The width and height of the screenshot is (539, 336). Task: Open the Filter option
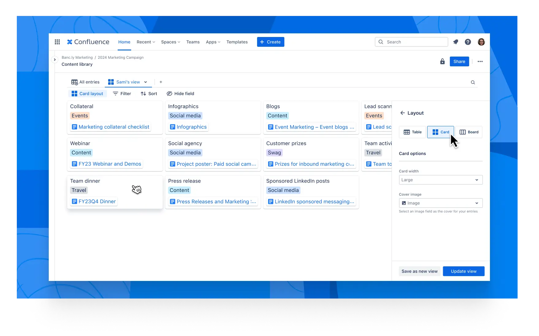click(x=122, y=94)
